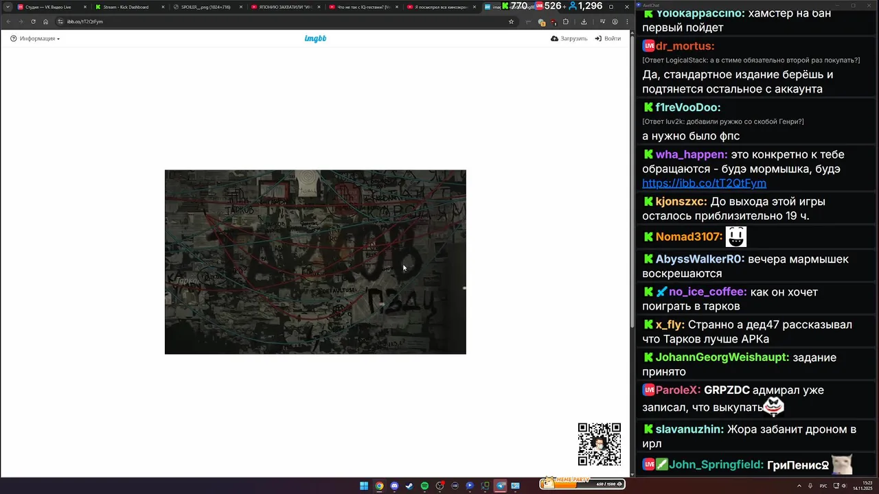This screenshot has width=879, height=494.
Task: Open the browser extensions puzzle icon
Action: click(x=566, y=21)
